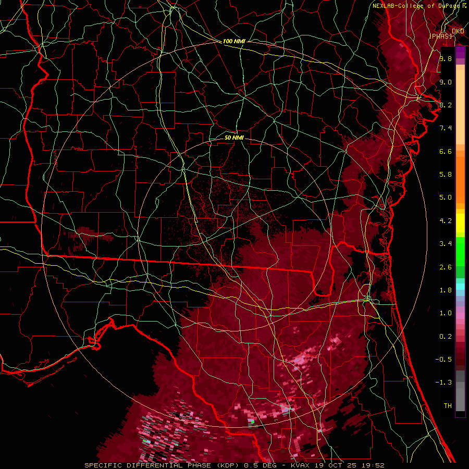The height and width of the screenshot is (469, 469).
Task: Click the -1.3 value on the scale
Action: pos(443,382)
